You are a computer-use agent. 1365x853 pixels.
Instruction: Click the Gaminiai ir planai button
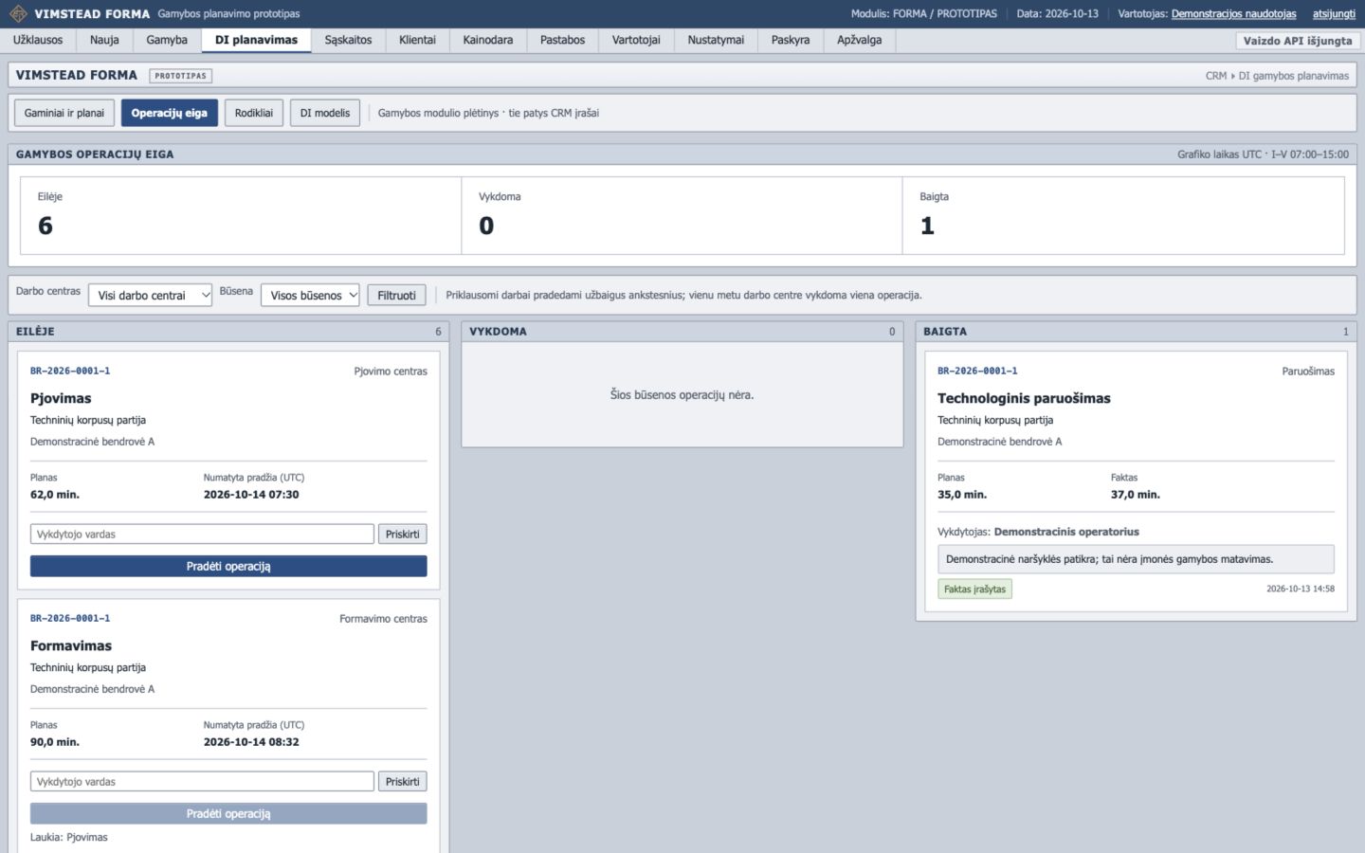[64, 113]
